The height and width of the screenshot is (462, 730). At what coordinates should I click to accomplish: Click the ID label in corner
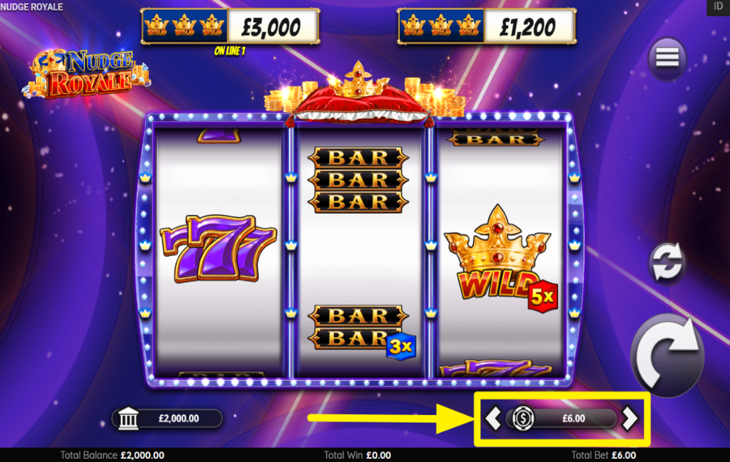pyautogui.click(x=718, y=6)
